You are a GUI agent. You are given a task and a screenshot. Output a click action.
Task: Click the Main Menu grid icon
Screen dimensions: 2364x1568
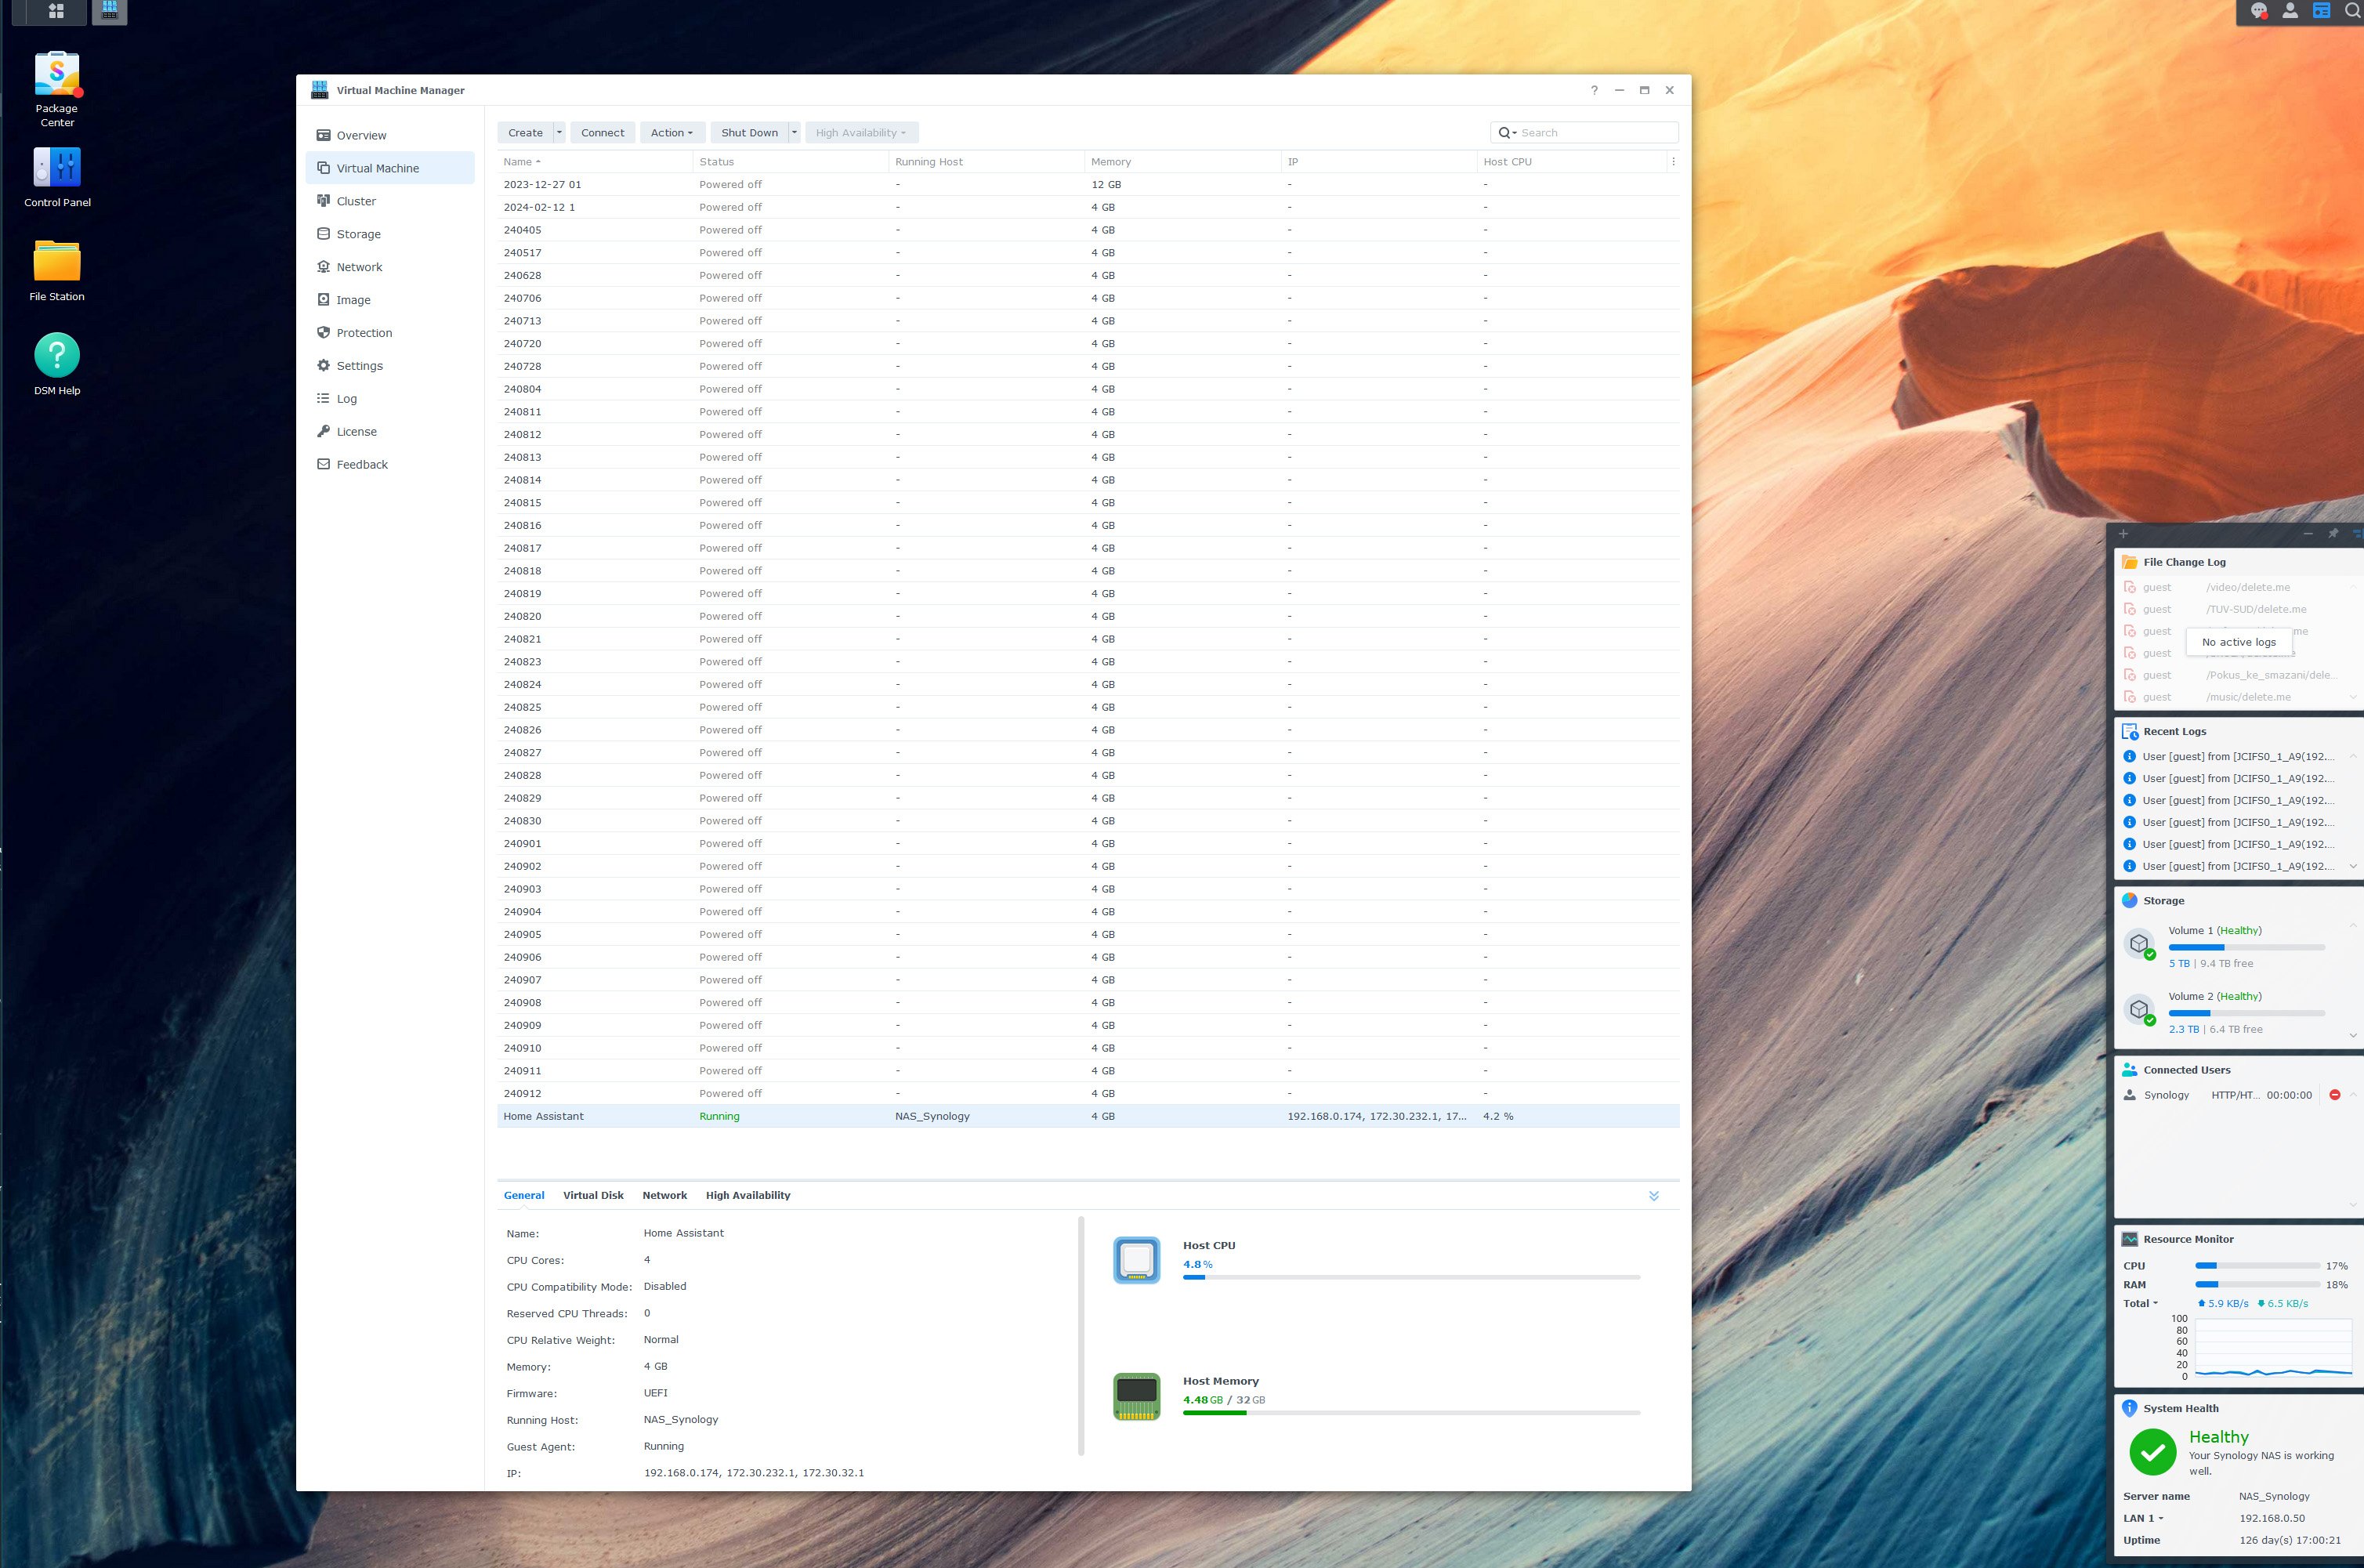tap(56, 11)
